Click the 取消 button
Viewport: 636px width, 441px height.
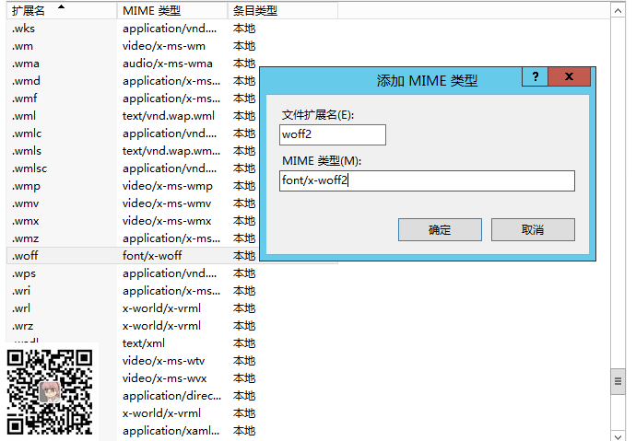(533, 230)
